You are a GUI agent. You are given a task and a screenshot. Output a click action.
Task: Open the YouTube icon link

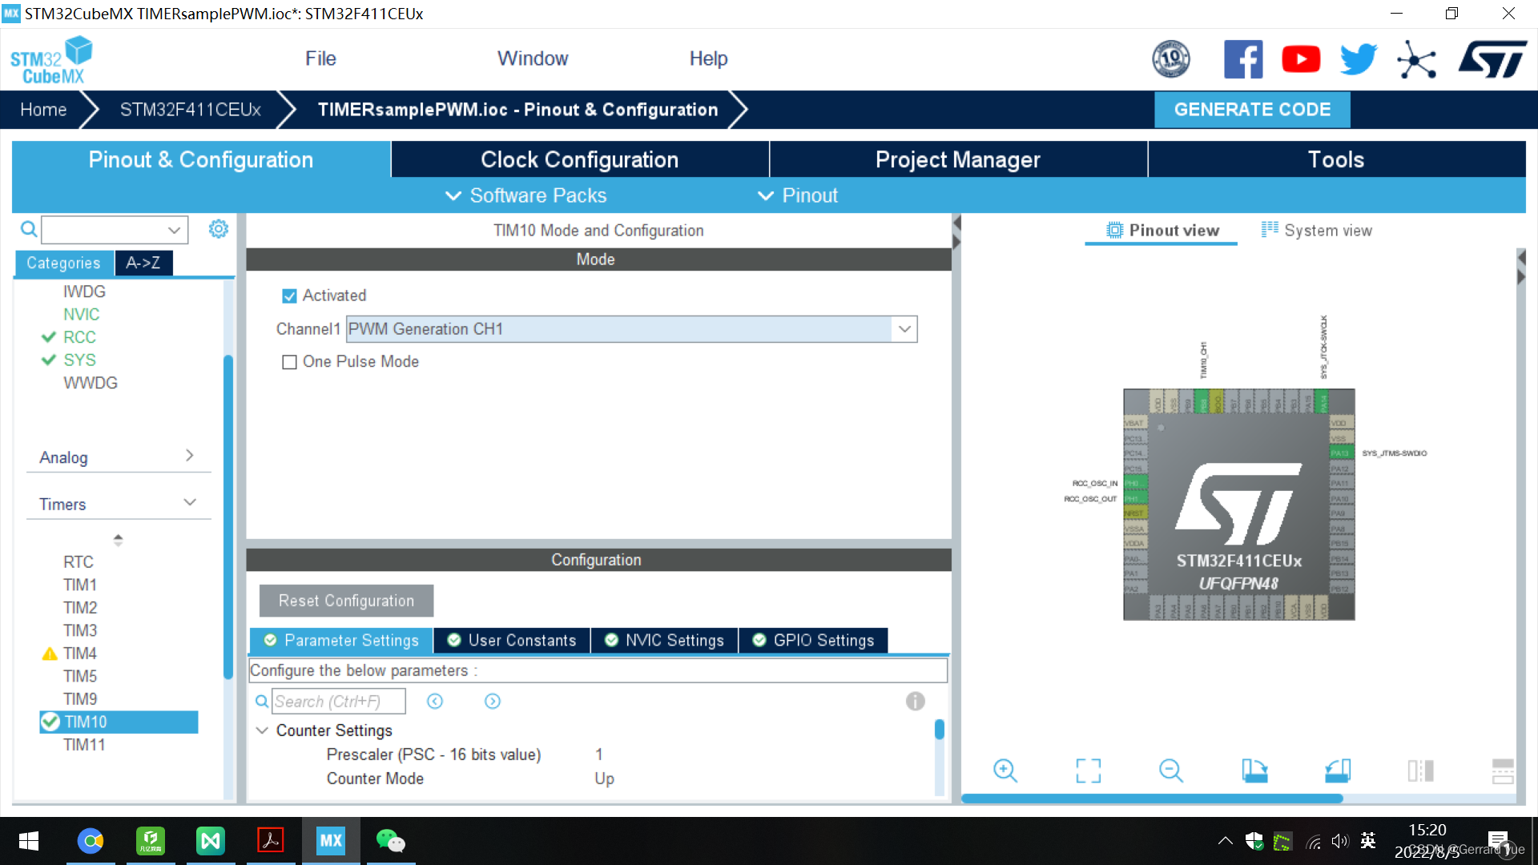click(x=1301, y=59)
